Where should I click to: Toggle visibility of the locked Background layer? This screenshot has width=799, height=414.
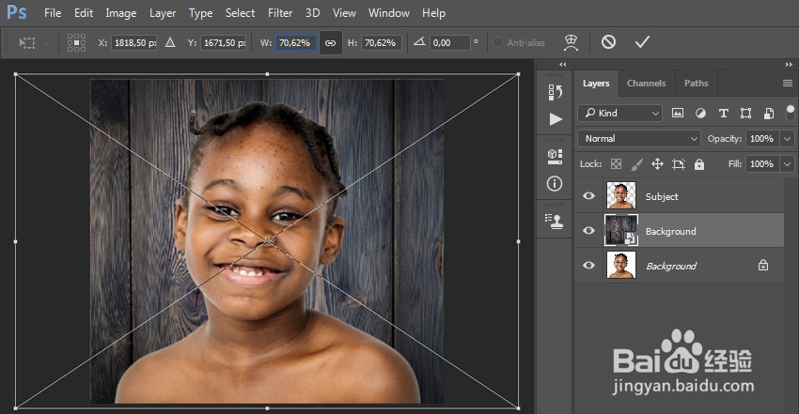pyautogui.click(x=589, y=266)
